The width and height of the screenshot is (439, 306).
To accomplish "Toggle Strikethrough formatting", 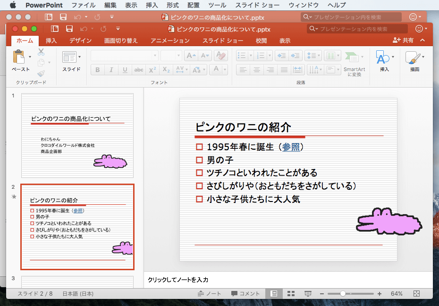I will tap(139, 70).
